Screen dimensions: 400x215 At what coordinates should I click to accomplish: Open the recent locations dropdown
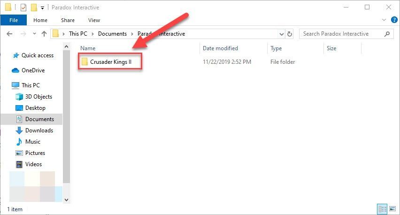(x=34, y=34)
